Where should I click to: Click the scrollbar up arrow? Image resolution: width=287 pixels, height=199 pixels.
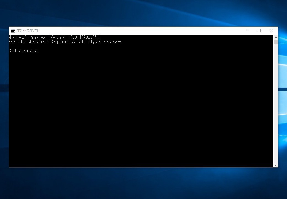tap(276, 37)
